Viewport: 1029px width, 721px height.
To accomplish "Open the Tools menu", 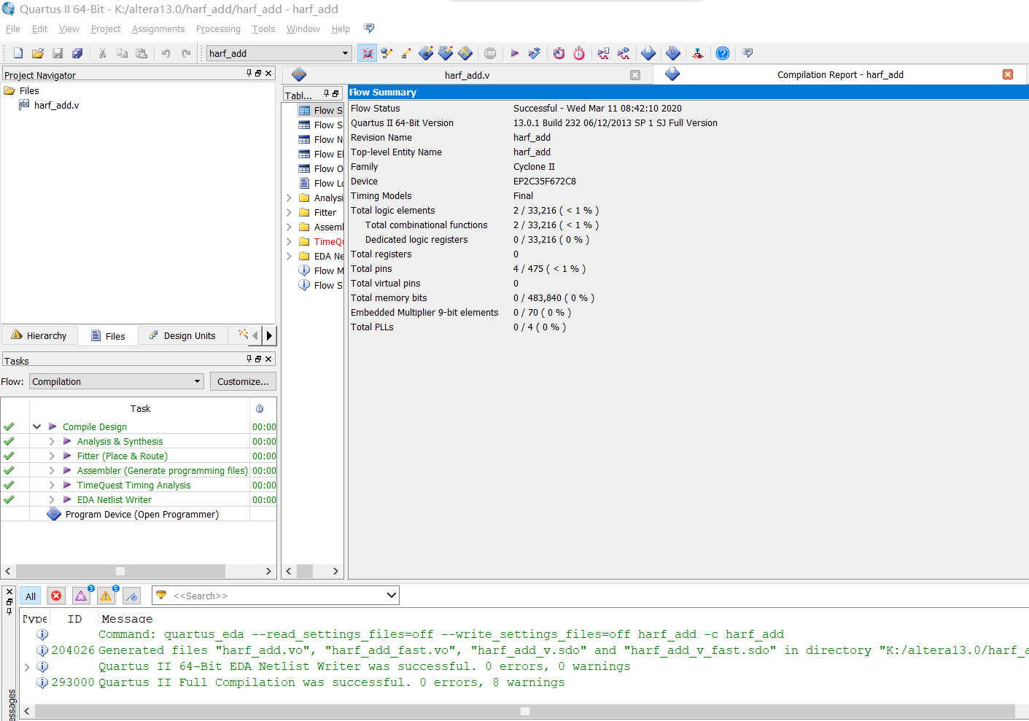I will 263,29.
